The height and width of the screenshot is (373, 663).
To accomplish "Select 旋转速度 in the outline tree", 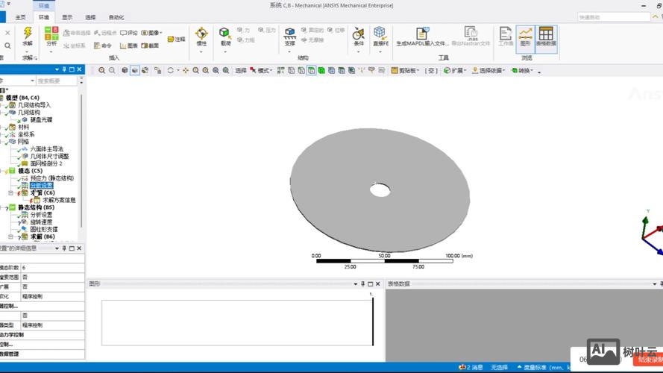I will [45, 222].
